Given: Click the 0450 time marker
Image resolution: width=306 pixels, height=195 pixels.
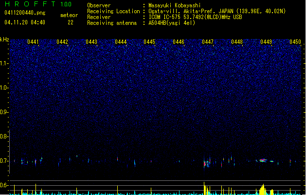Looking at the screenshot, I should (x=295, y=42).
